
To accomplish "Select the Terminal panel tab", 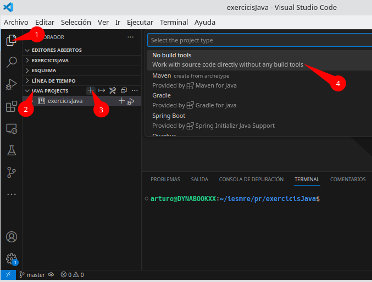I will click(307, 180).
